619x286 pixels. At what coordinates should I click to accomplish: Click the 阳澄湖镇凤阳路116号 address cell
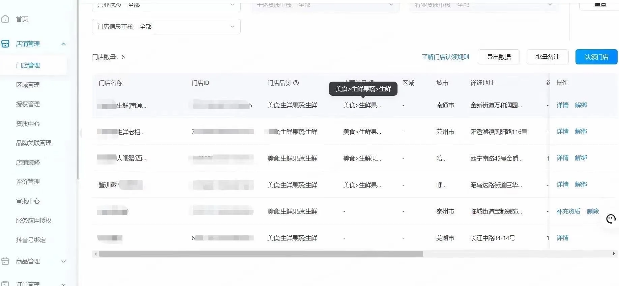(499, 132)
